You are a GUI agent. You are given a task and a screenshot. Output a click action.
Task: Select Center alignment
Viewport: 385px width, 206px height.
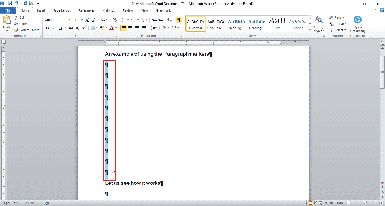tap(130, 28)
